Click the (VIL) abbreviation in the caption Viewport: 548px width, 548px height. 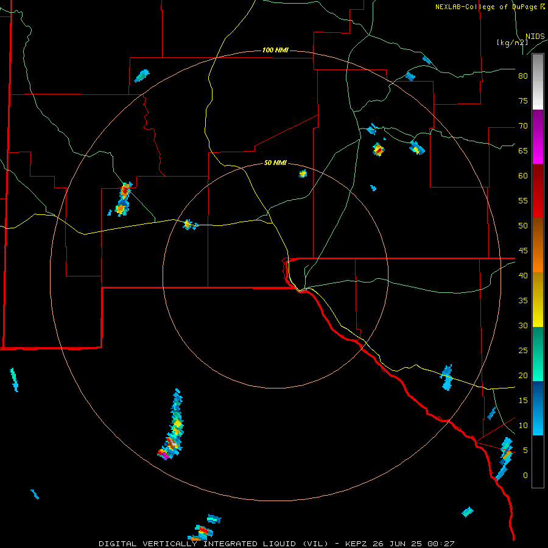click(x=315, y=544)
